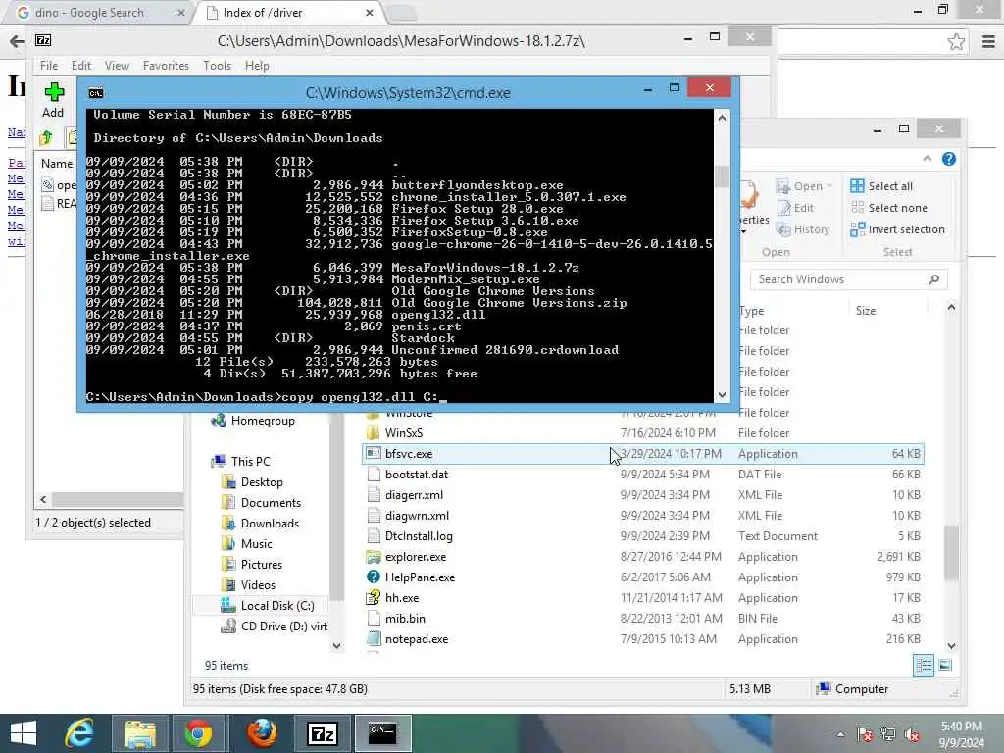Switch Explorer to large icons view

pos(945,666)
